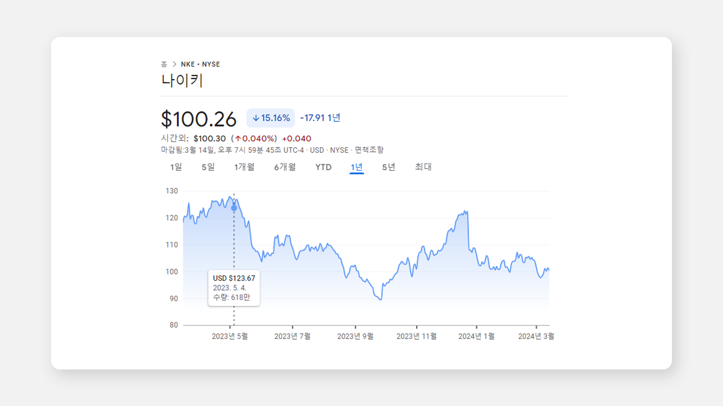Click the NKE • NYSE breadcrumb text

(x=201, y=64)
